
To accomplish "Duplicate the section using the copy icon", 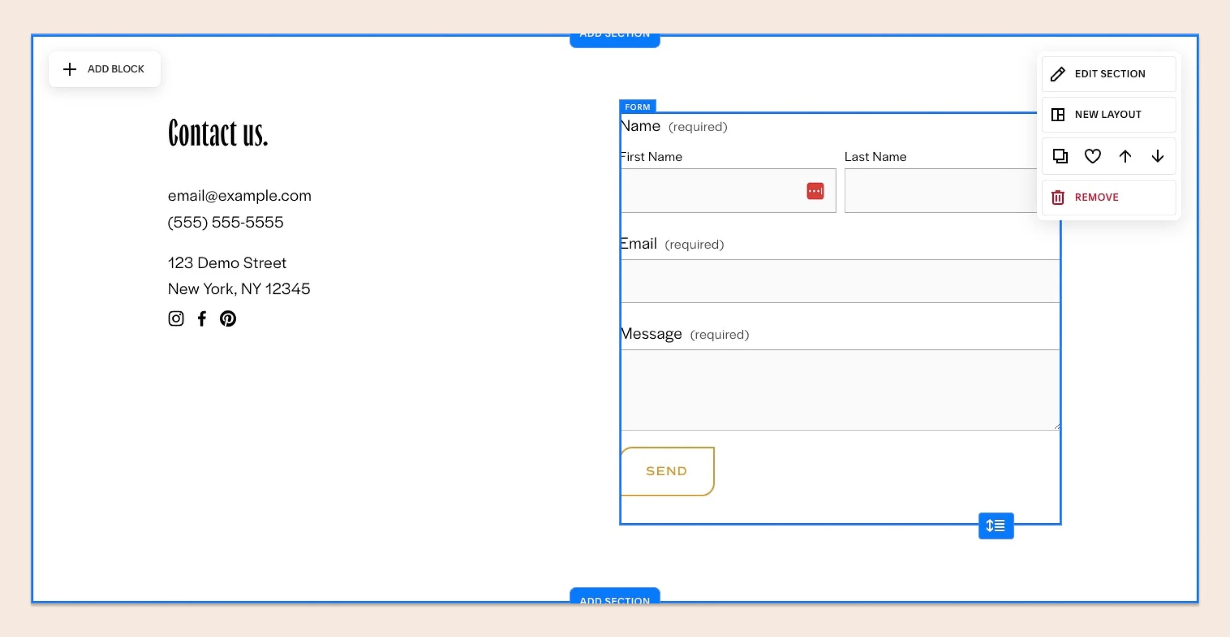I will coord(1060,156).
